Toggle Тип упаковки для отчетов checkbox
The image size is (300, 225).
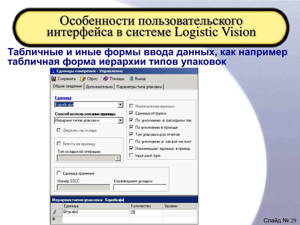(x=131, y=134)
